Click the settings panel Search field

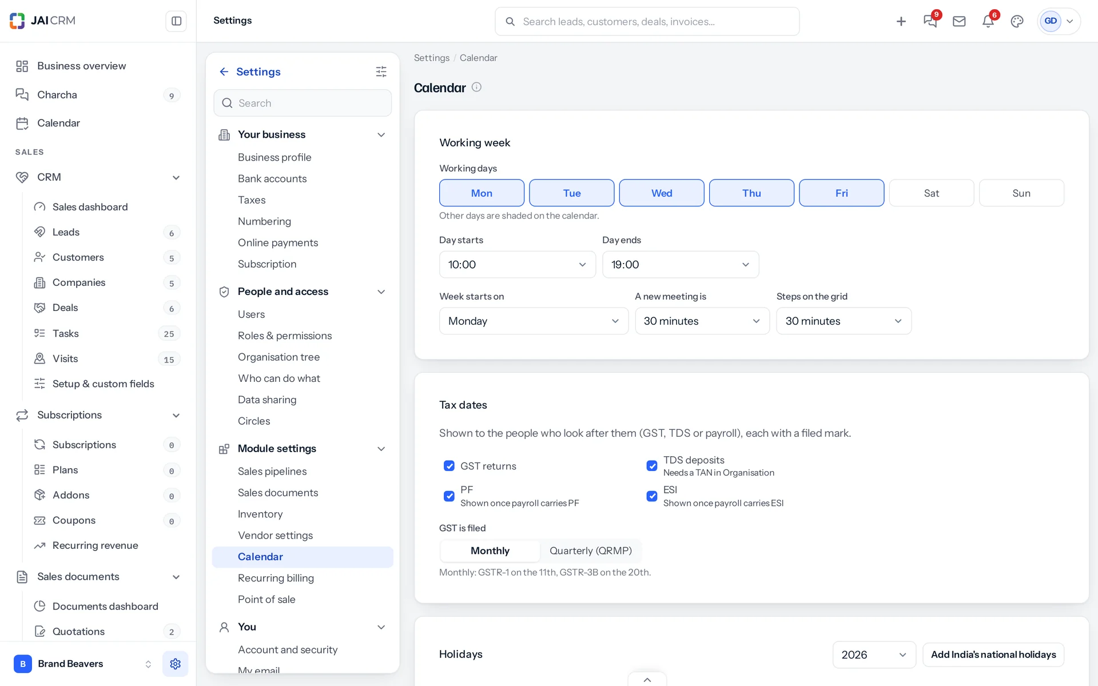click(x=303, y=103)
